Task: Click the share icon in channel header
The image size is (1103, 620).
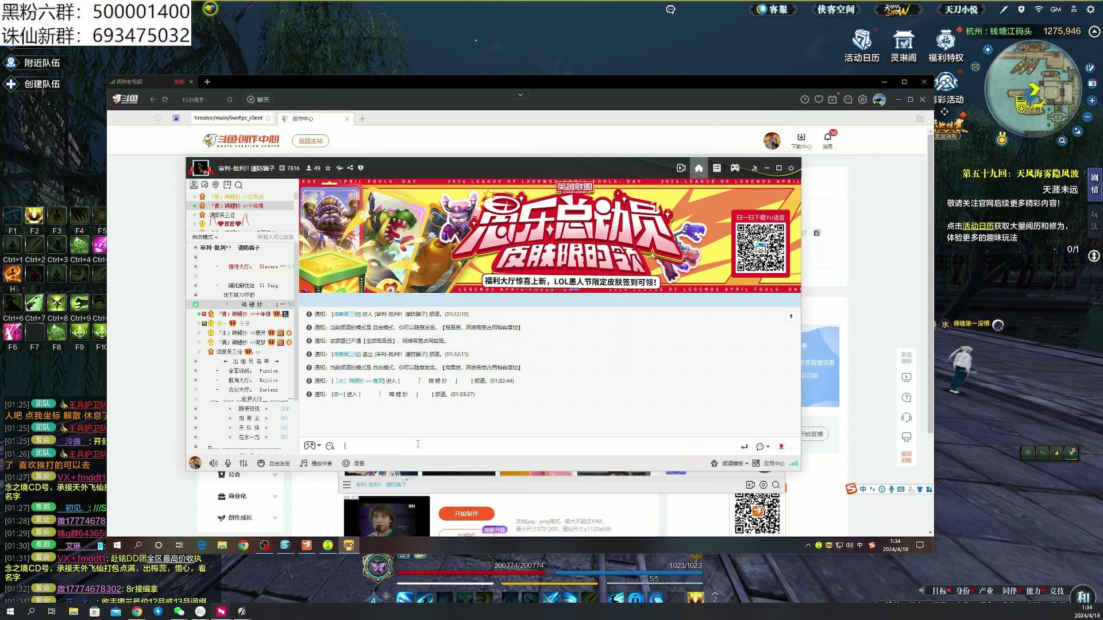Action: pyautogui.click(x=350, y=168)
